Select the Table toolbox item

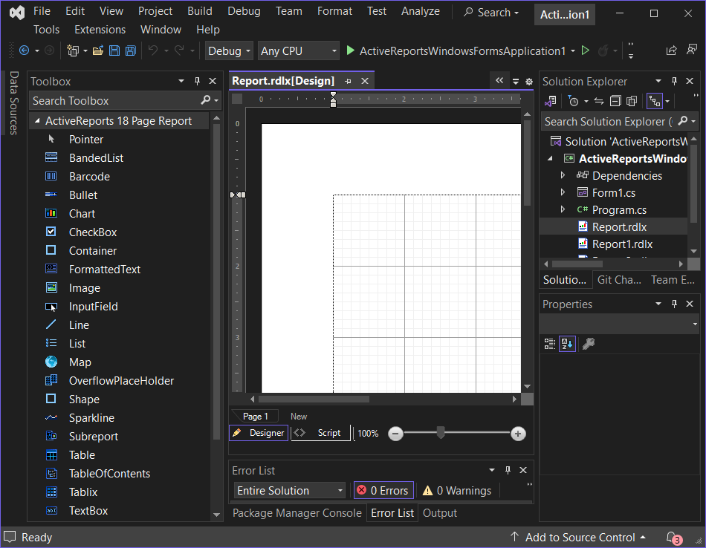pyautogui.click(x=82, y=455)
